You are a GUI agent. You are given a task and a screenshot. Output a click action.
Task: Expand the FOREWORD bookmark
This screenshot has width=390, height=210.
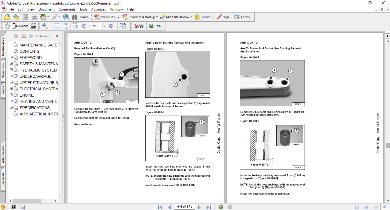pos(11,57)
